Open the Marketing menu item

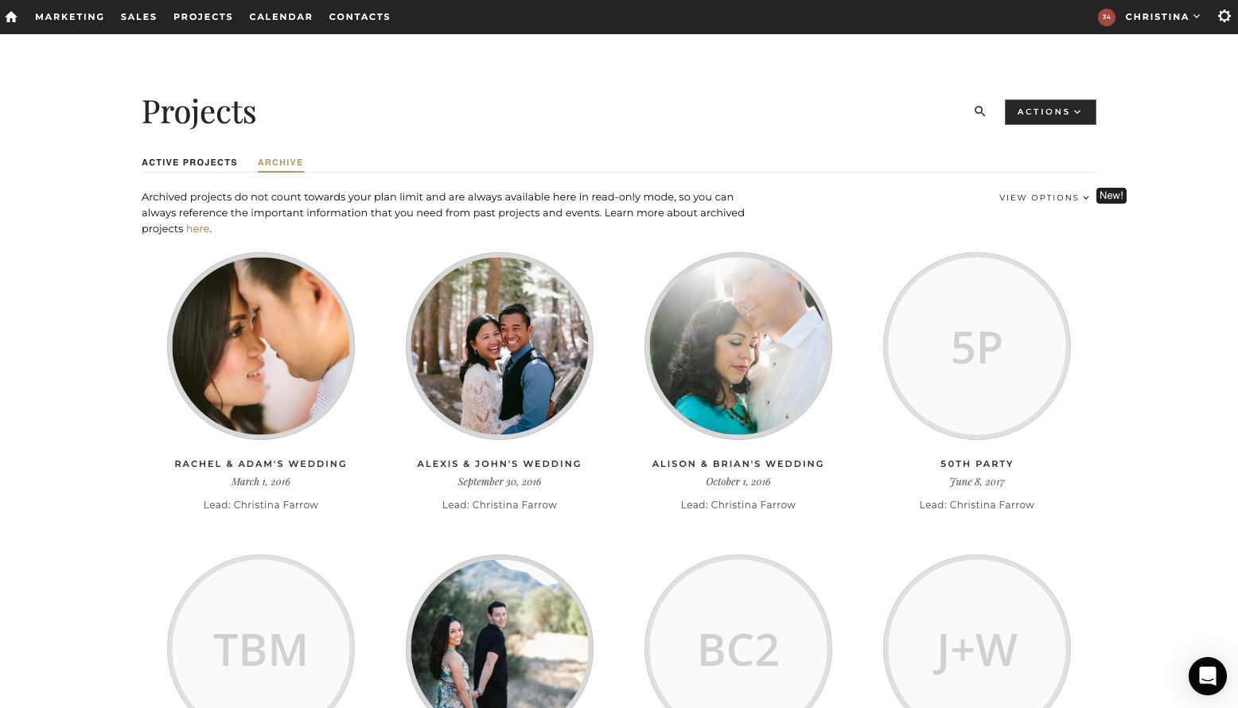click(70, 17)
